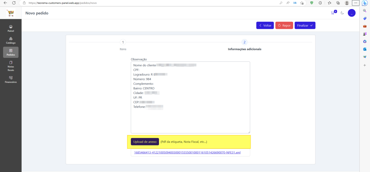Open the Bing chat sidebar icon
370x172 pixels.
[365, 3]
